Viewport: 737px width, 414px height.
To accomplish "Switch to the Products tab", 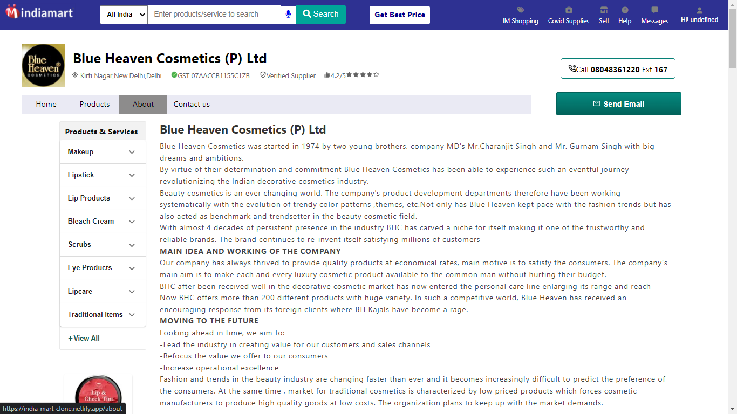I will [x=94, y=104].
